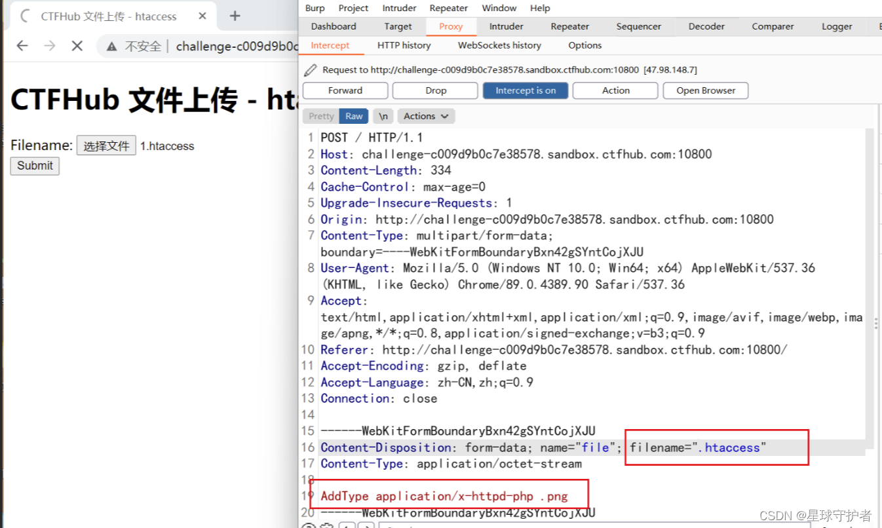Click the not-secure warning icon
This screenshot has height=528, width=882.
[112, 47]
